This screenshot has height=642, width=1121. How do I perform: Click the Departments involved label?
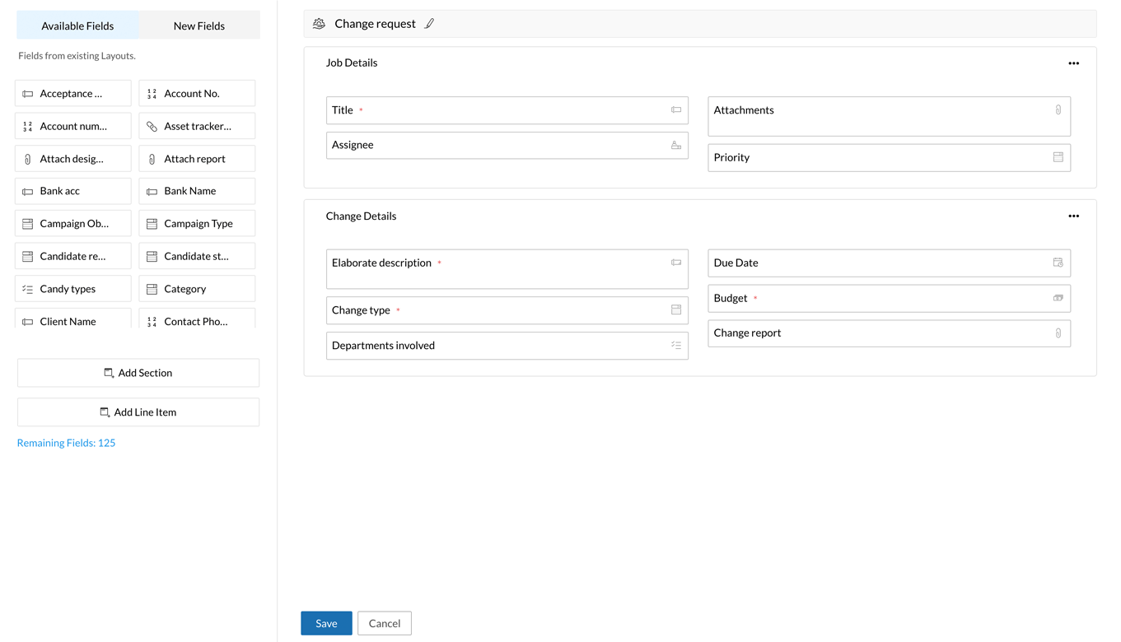click(383, 346)
